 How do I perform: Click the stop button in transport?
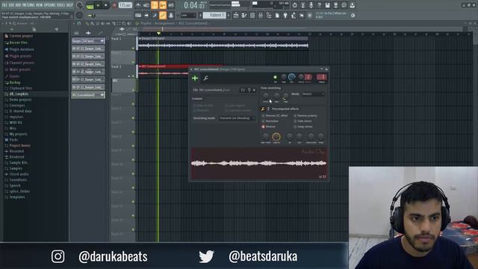tap(106, 5)
